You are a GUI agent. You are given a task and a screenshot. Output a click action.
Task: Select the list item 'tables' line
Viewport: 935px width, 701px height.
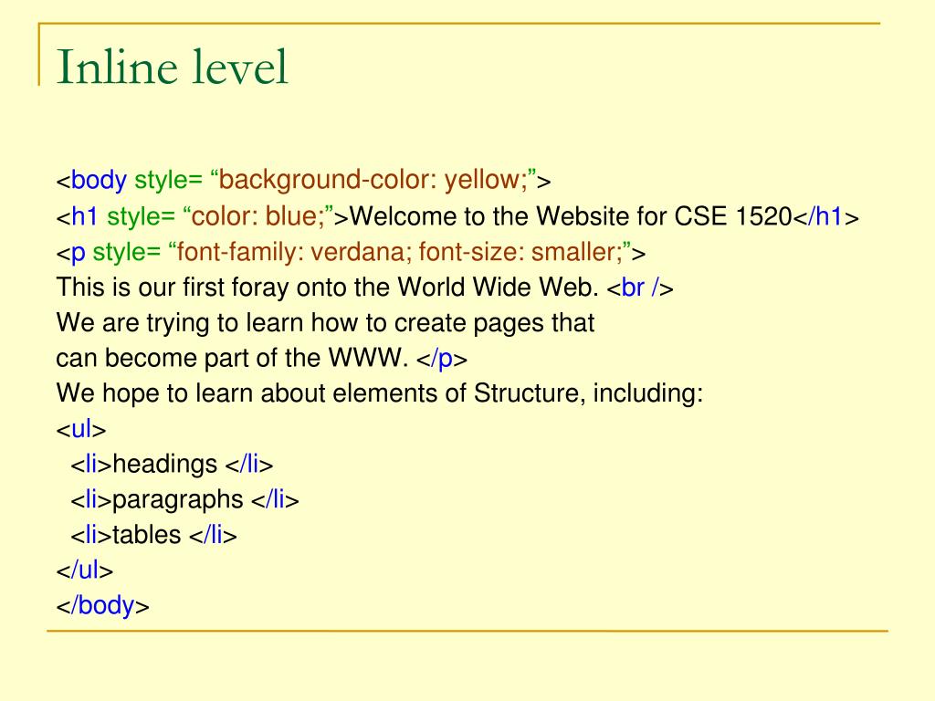153,535
